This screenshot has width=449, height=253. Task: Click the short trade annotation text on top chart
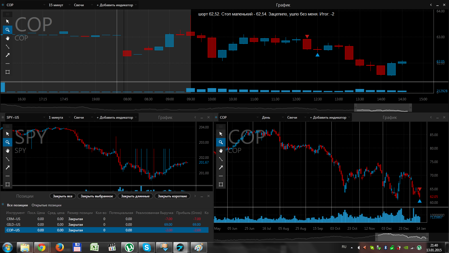(266, 14)
